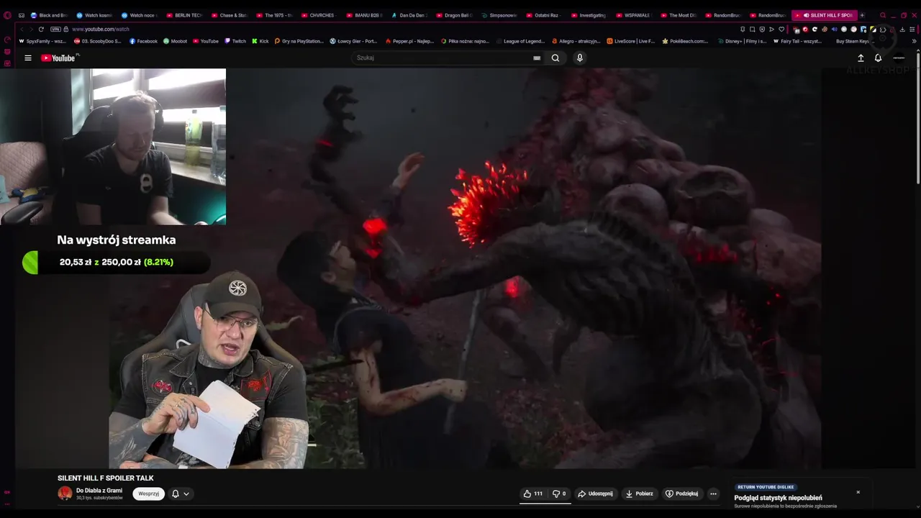Expand notification bell dropdown chevron
The width and height of the screenshot is (921, 518).
[x=186, y=494]
